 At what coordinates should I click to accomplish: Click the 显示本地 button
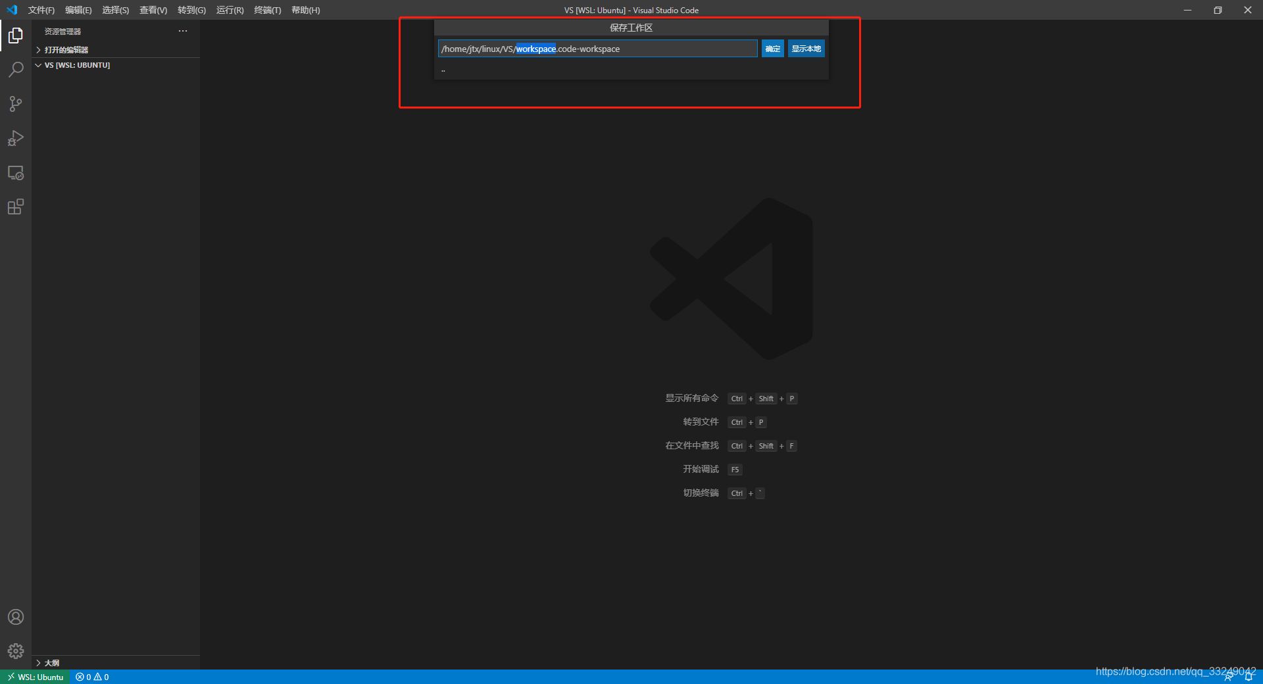(x=806, y=49)
